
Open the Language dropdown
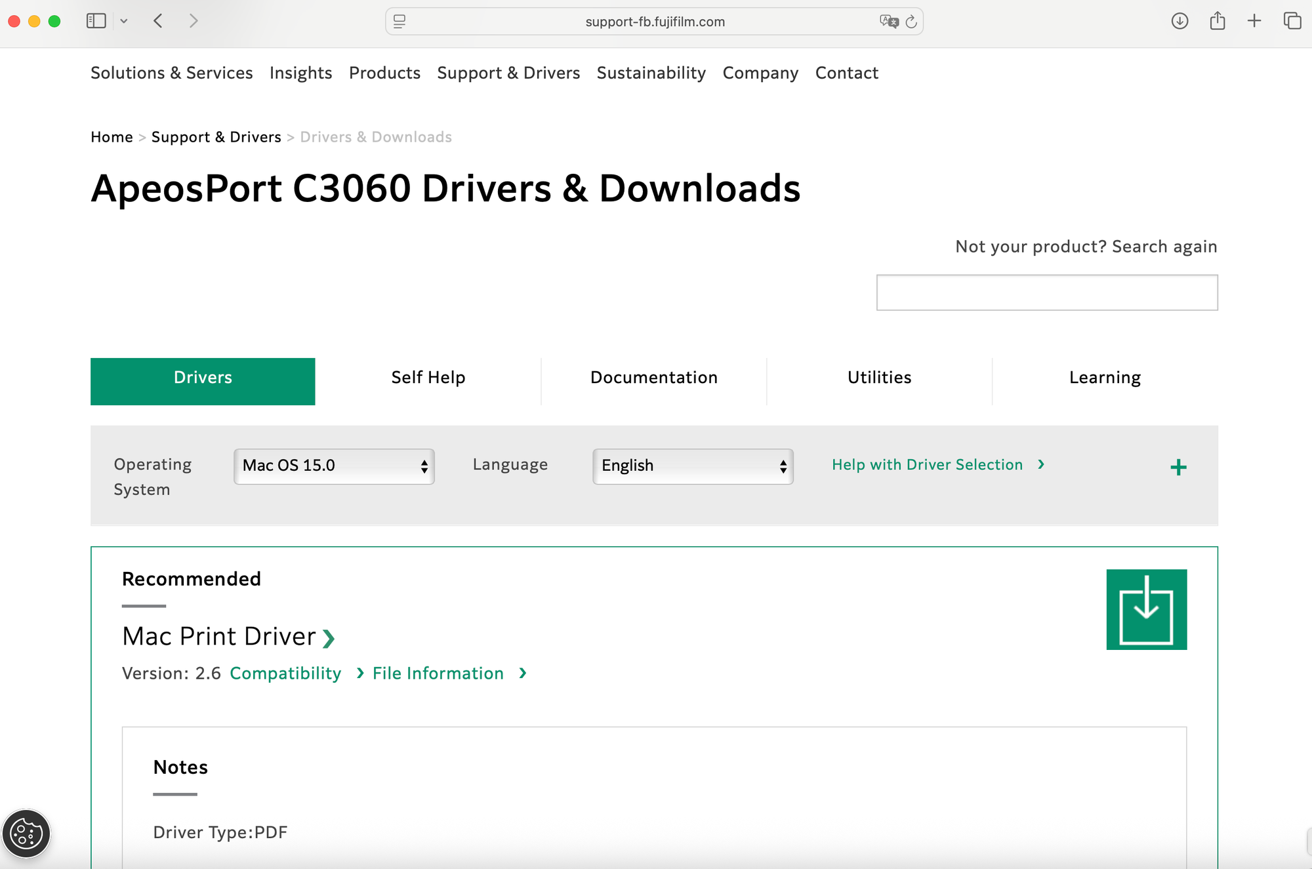coord(693,466)
